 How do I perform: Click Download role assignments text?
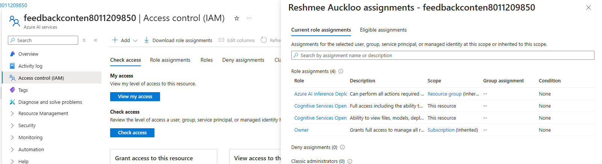click(x=182, y=40)
